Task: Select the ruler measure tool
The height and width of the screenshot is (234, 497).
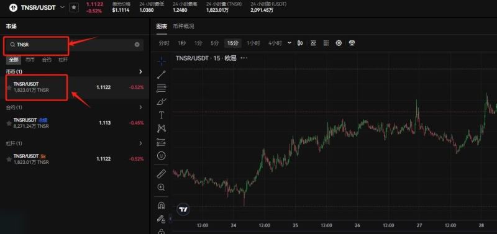Action: [162, 174]
